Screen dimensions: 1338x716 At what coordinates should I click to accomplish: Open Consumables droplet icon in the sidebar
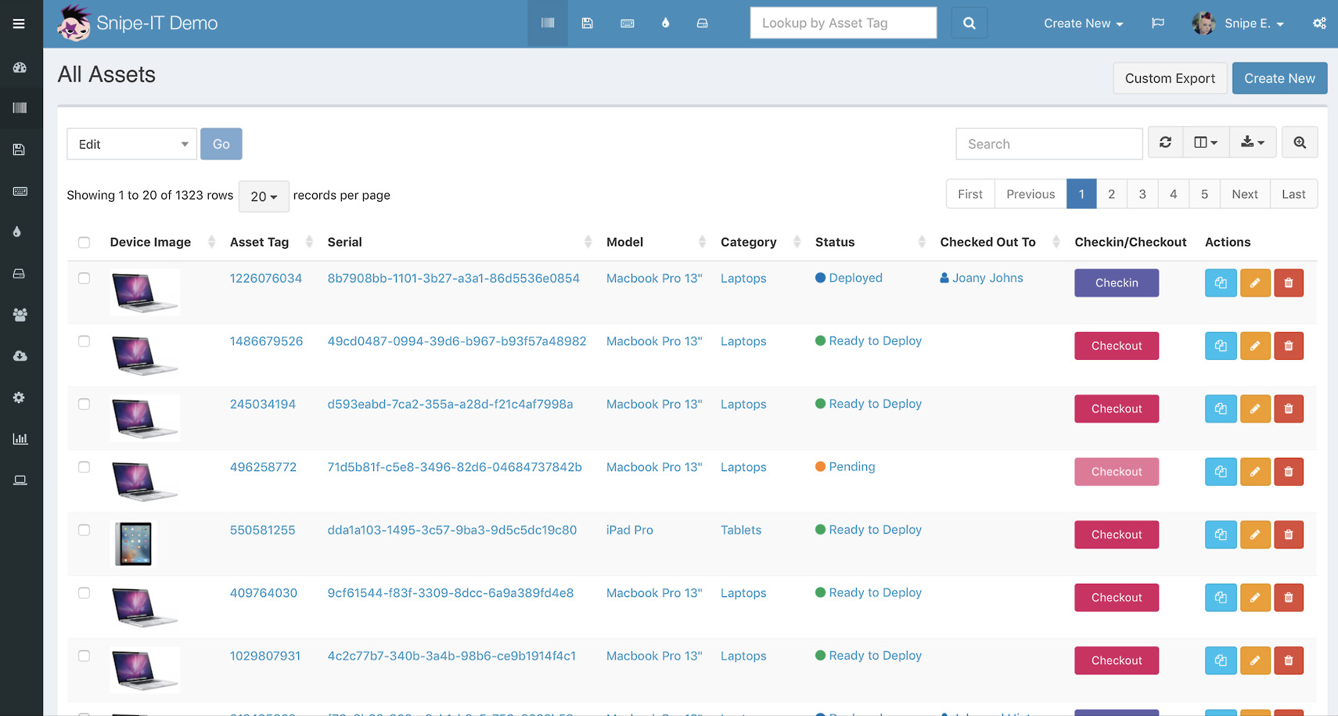17,232
